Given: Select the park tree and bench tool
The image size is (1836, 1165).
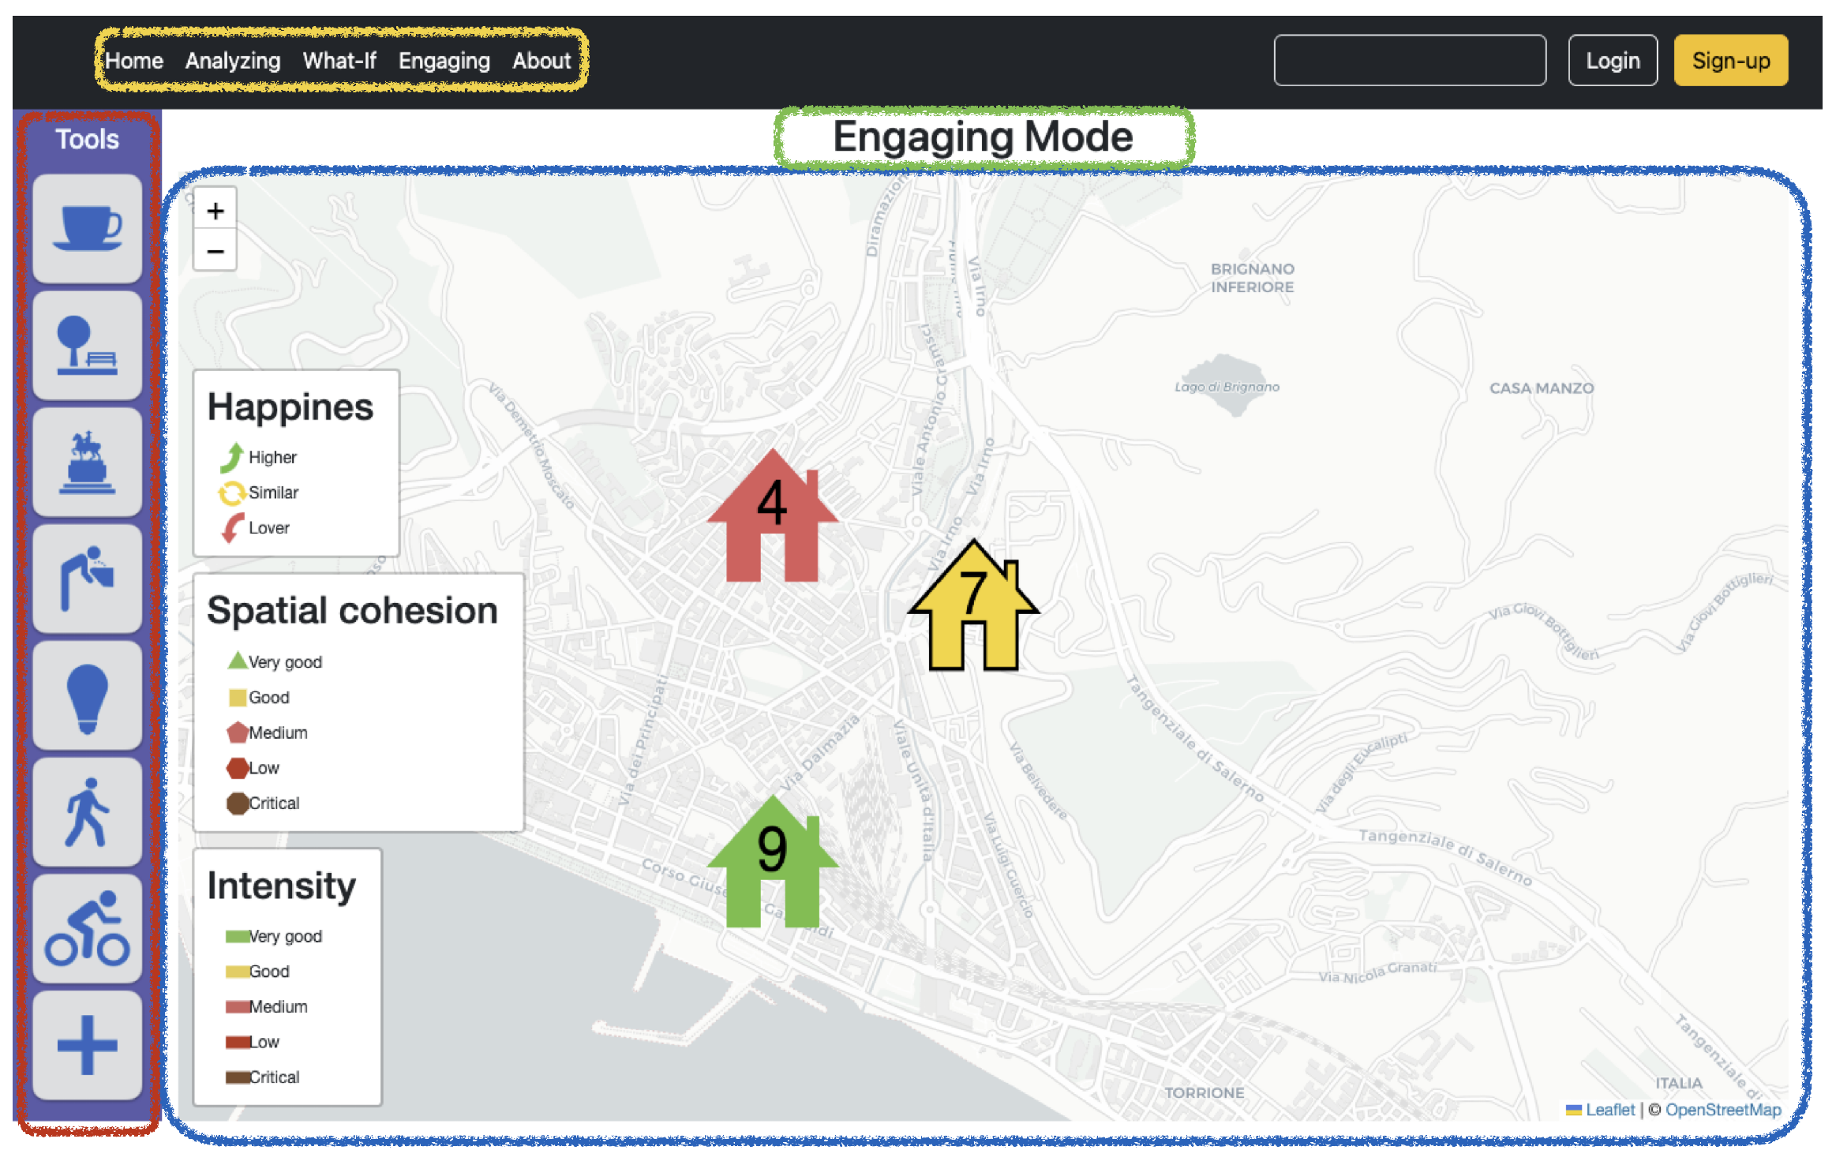Looking at the screenshot, I should point(87,345).
